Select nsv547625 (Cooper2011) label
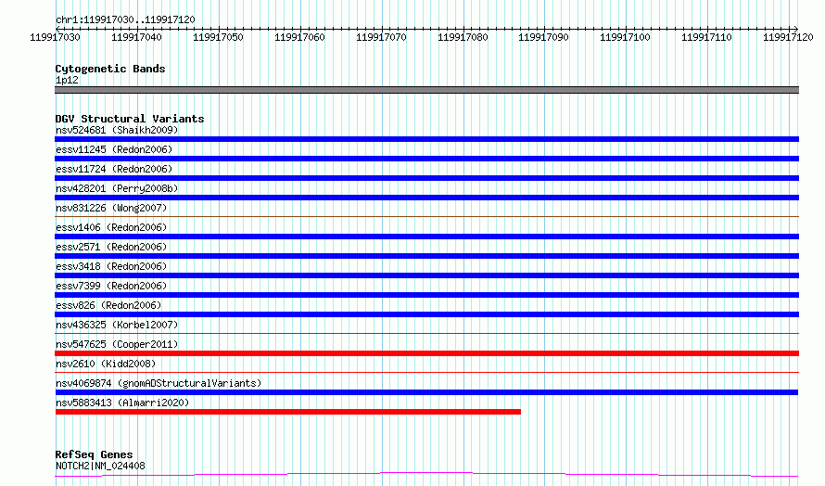This screenshot has height=486, width=825. 117,344
